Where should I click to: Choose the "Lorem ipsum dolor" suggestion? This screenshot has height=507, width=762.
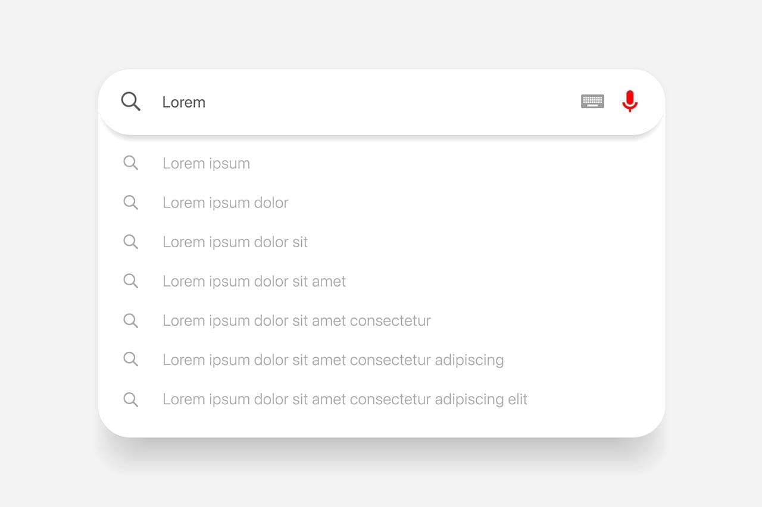225,203
